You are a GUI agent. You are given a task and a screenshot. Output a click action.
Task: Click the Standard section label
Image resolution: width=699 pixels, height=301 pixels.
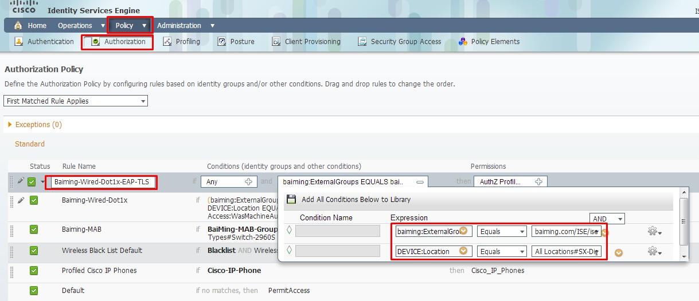30,144
